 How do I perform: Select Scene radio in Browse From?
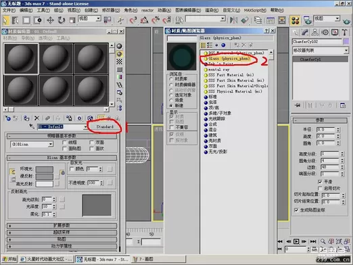point(171,100)
